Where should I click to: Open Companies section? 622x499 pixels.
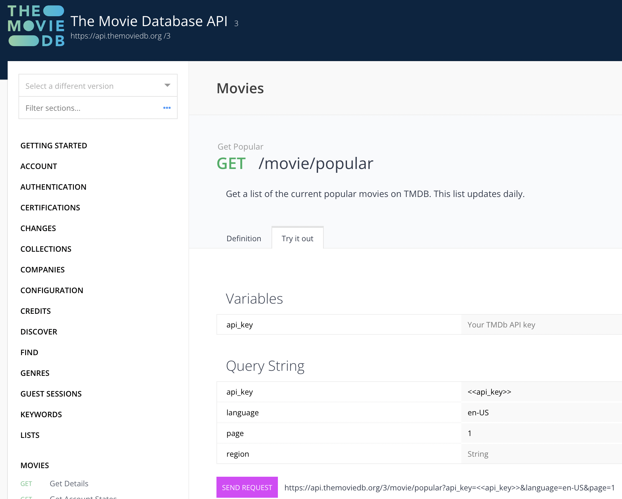(x=42, y=270)
